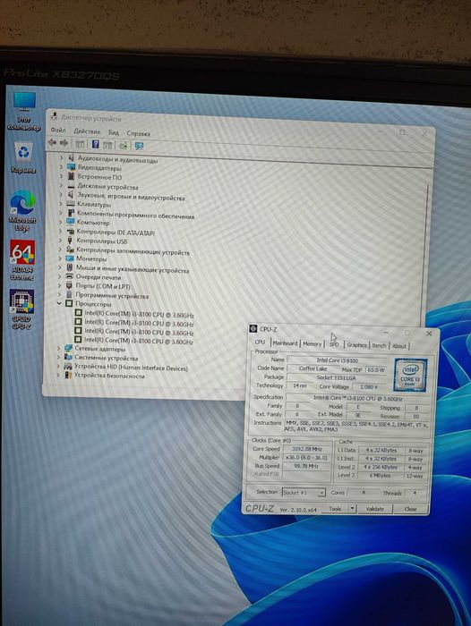Switch to the Bench tab in CPU-Z
The height and width of the screenshot is (626, 471).
click(379, 346)
